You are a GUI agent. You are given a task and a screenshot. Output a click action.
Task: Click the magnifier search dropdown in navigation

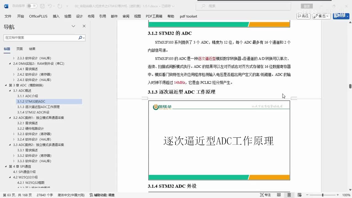point(81,38)
